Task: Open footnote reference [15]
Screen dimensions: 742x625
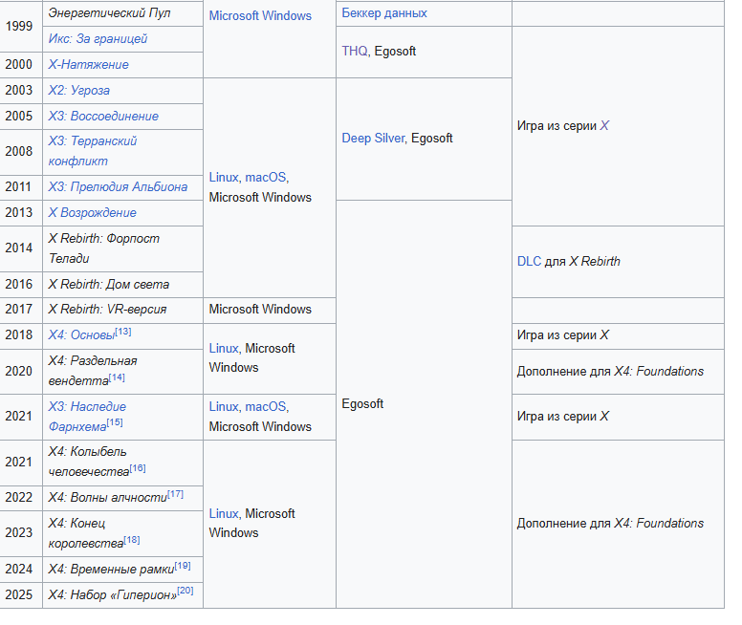Action: (115, 422)
